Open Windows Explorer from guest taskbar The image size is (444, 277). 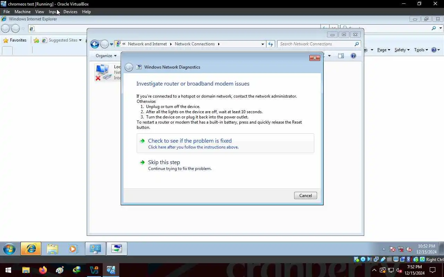pos(52,249)
